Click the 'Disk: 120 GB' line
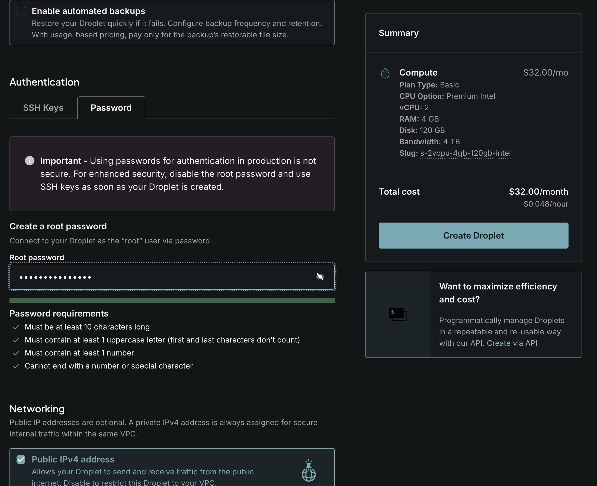This screenshot has height=486, width=597. (422, 130)
